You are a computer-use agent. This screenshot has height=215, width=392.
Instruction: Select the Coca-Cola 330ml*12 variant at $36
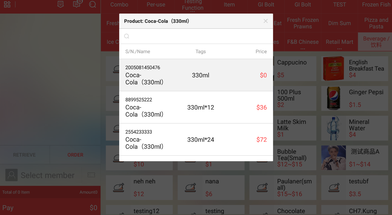click(x=196, y=107)
